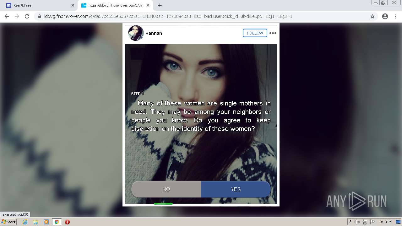Image resolution: width=402 pixels, height=226 pixels.
Task: Click the red Opera taskbar icon
Action: 67,222
